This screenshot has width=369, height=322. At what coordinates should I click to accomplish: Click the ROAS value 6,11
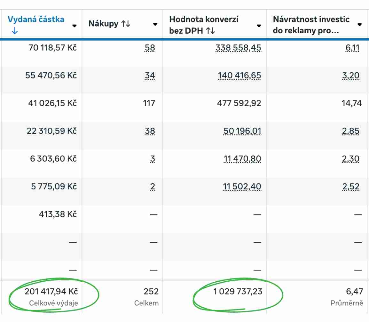tap(352, 48)
